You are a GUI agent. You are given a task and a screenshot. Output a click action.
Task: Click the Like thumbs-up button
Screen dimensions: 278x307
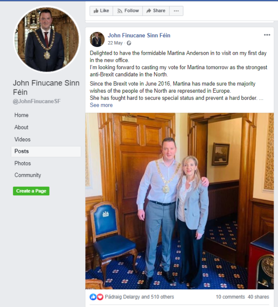tap(101, 11)
